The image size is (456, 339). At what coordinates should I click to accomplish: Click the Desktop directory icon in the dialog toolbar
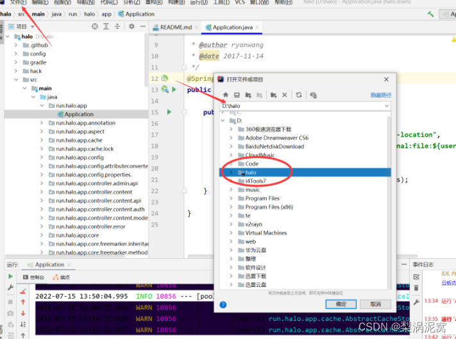pos(237,95)
